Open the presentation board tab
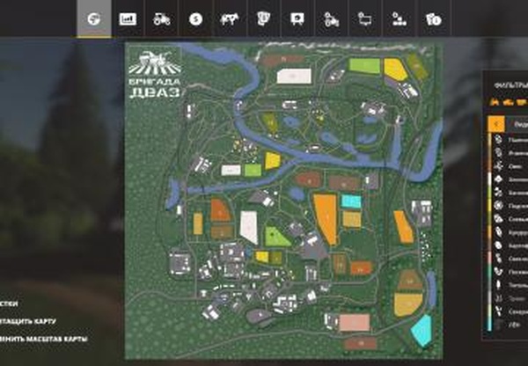 coord(297,18)
